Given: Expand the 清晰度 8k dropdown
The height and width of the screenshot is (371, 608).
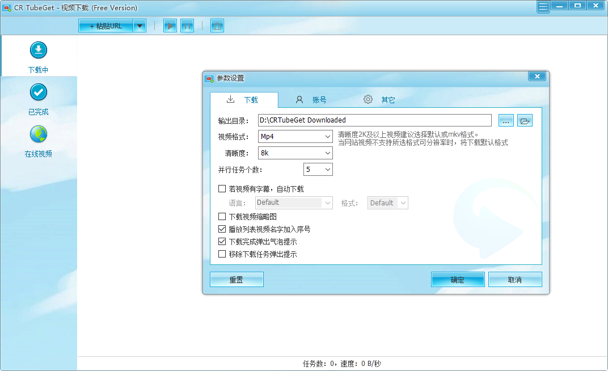Looking at the screenshot, I should [x=328, y=153].
